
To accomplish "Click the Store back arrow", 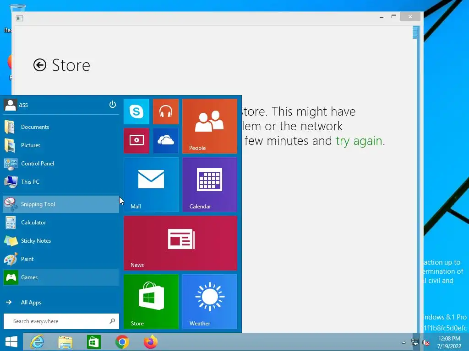I will coord(40,65).
